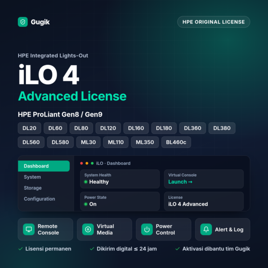Select the DL180 model chip
Image resolution: width=268 pixels, height=268 pixels.
tap(164, 128)
